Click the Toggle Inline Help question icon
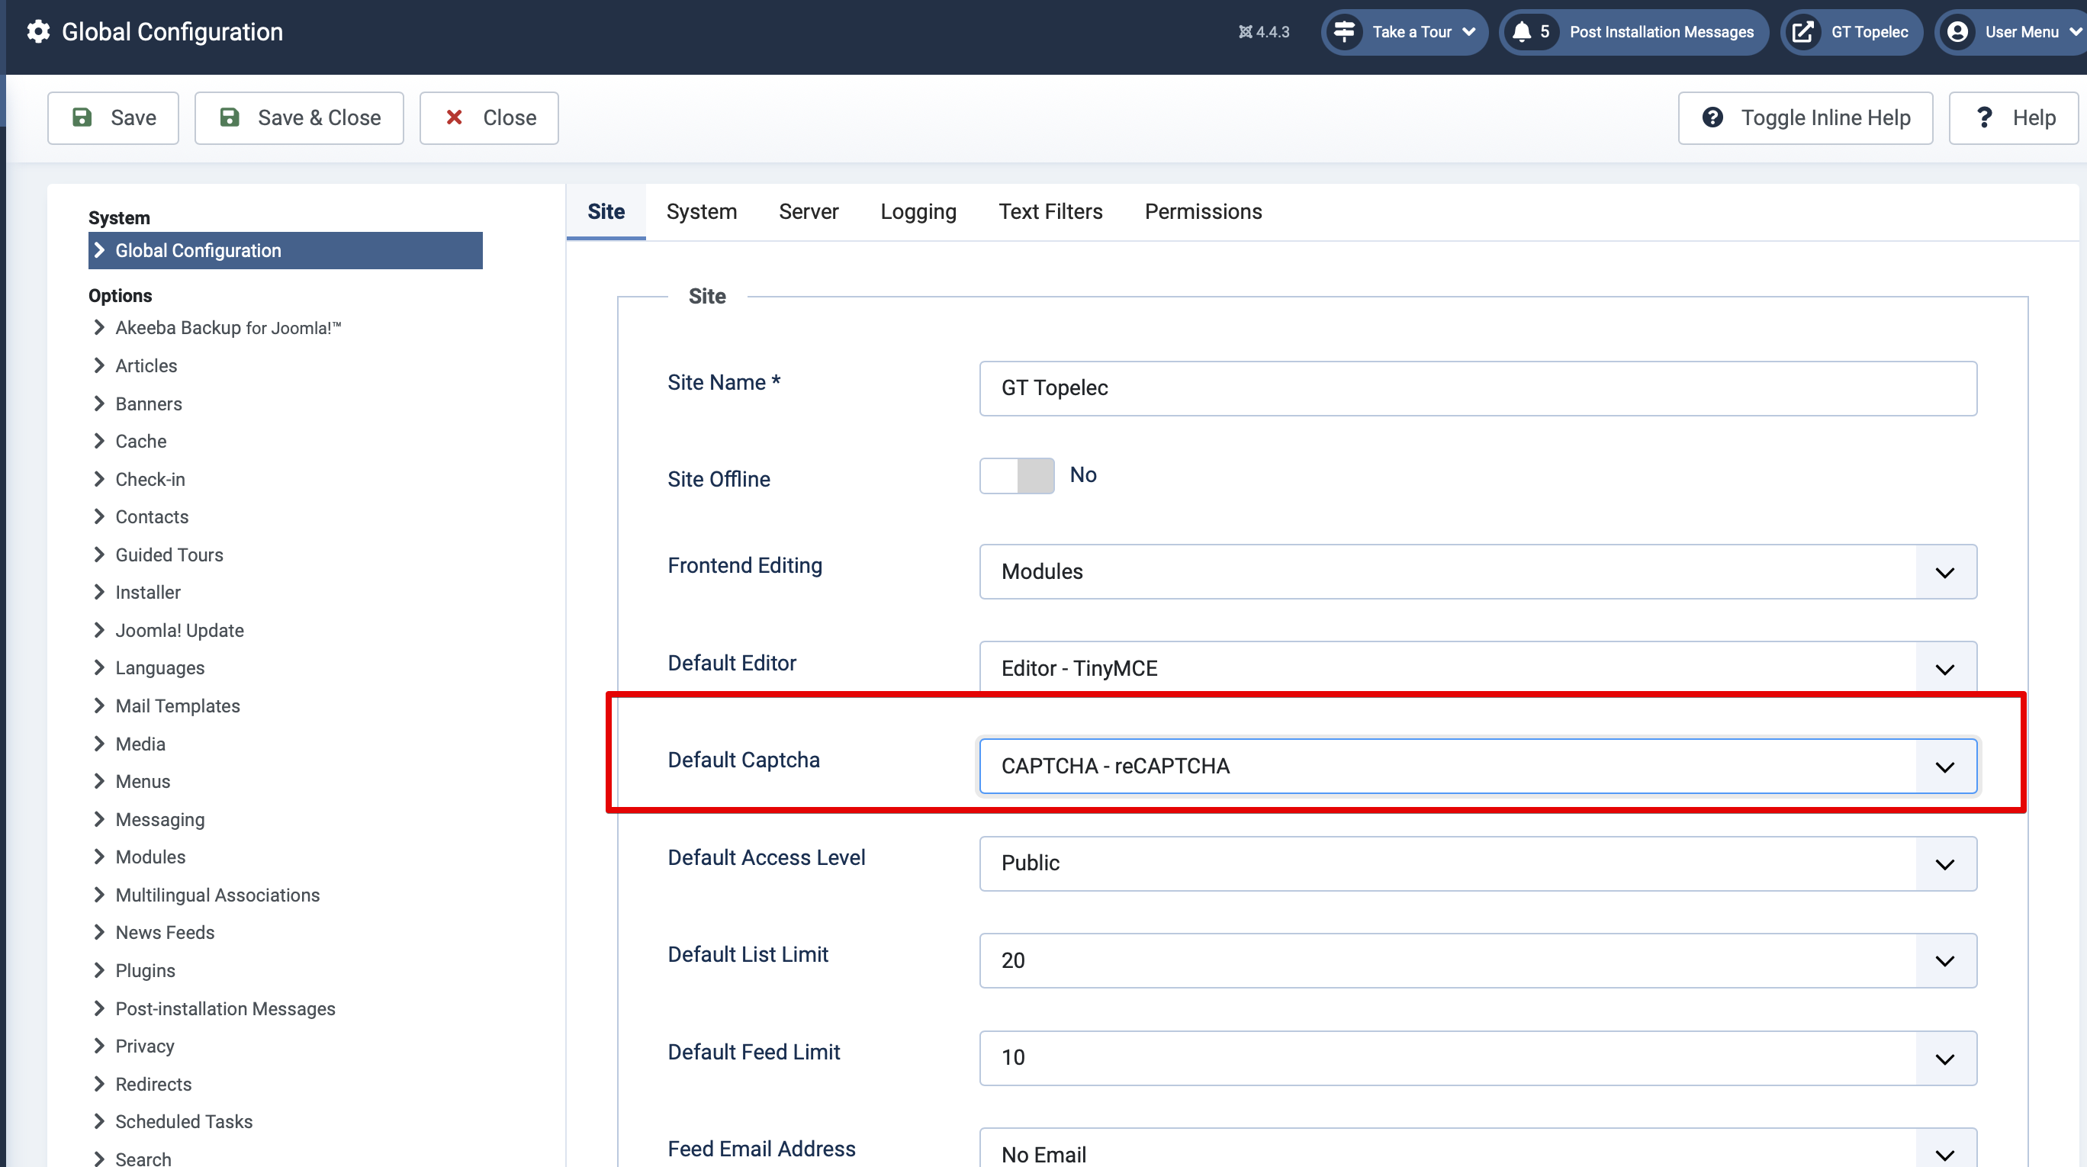2087x1167 pixels. (x=1712, y=117)
